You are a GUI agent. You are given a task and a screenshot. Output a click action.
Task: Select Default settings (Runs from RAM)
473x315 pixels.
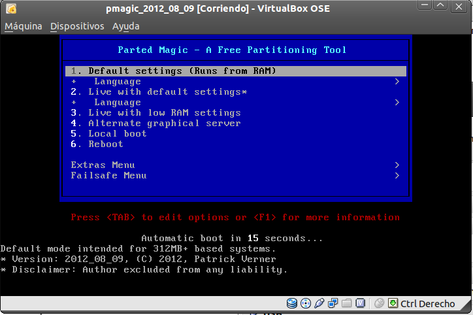pos(183,71)
